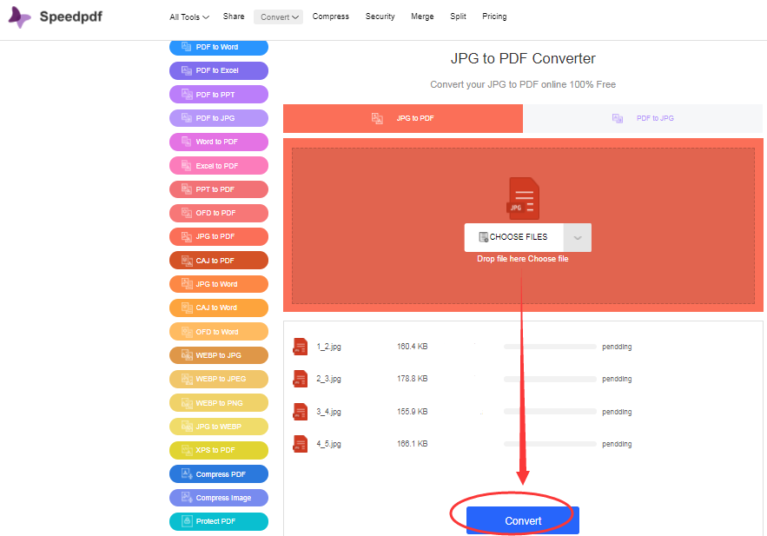Open the Convert dropdown in navigation

click(x=278, y=17)
